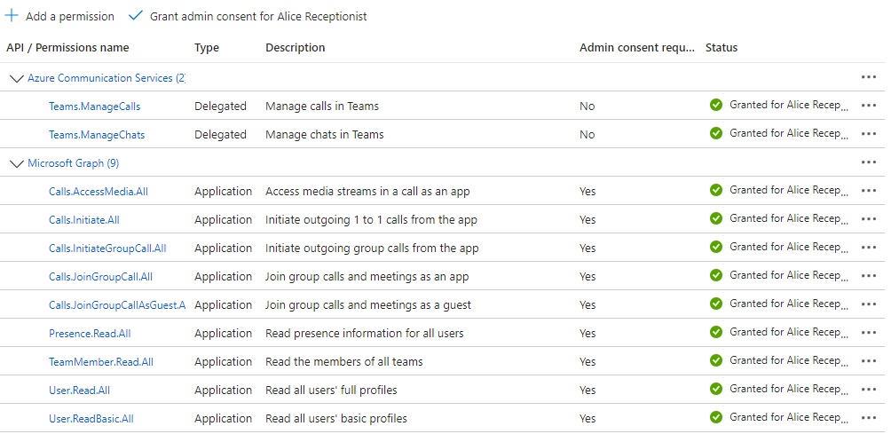
Task: Open ellipsis menu for TeamMember.Read.All row
Action: click(868, 361)
